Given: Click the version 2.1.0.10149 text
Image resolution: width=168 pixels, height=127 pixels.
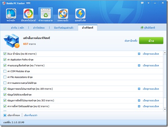Looking at the screenshot, I should (14, 122).
